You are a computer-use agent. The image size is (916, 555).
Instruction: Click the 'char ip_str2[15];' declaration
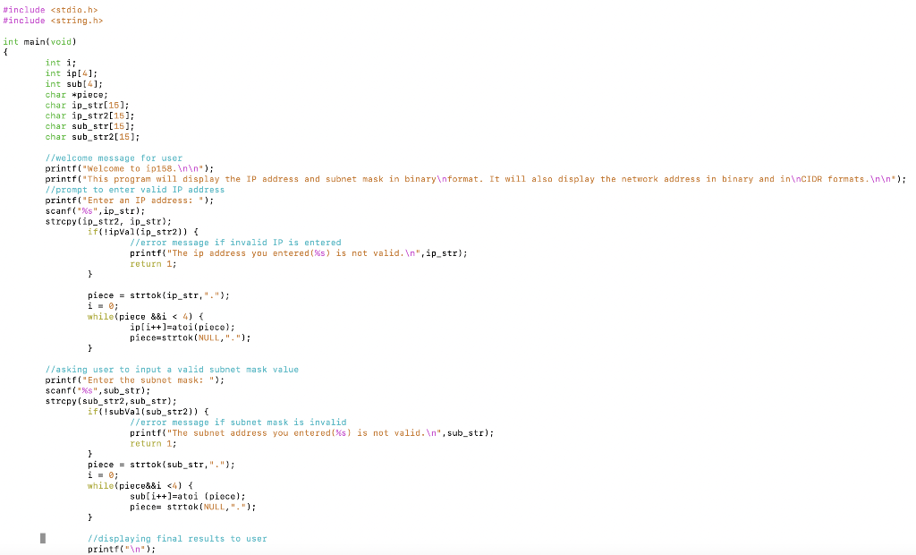coord(90,115)
